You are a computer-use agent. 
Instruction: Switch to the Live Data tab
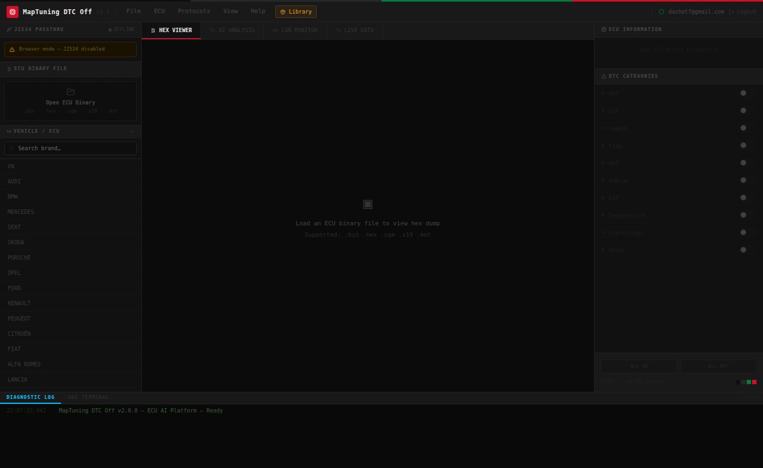(355, 30)
